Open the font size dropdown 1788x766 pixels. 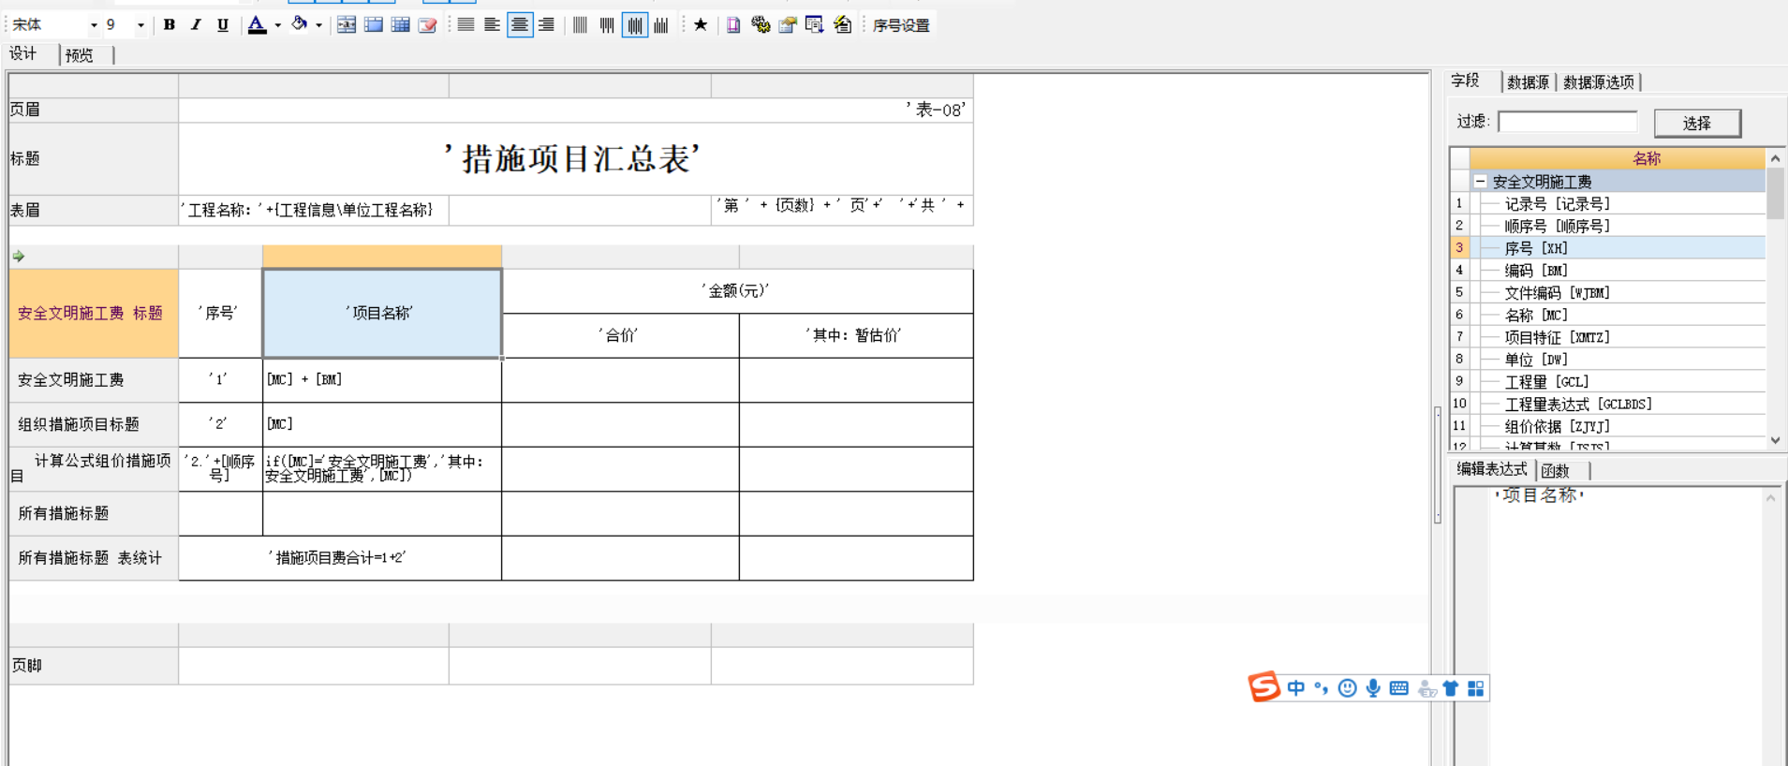[140, 25]
